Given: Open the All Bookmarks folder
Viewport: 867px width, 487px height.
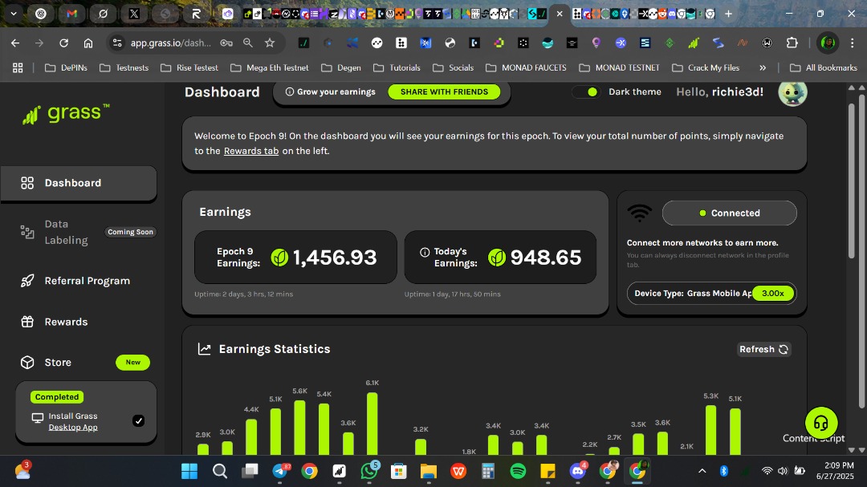Looking at the screenshot, I should click(x=824, y=68).
